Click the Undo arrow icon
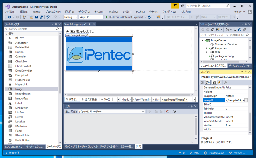The image size is (256, 158). tap(48, 17)
